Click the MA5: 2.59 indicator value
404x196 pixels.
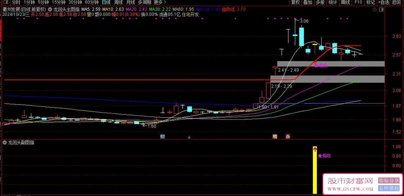91,10
